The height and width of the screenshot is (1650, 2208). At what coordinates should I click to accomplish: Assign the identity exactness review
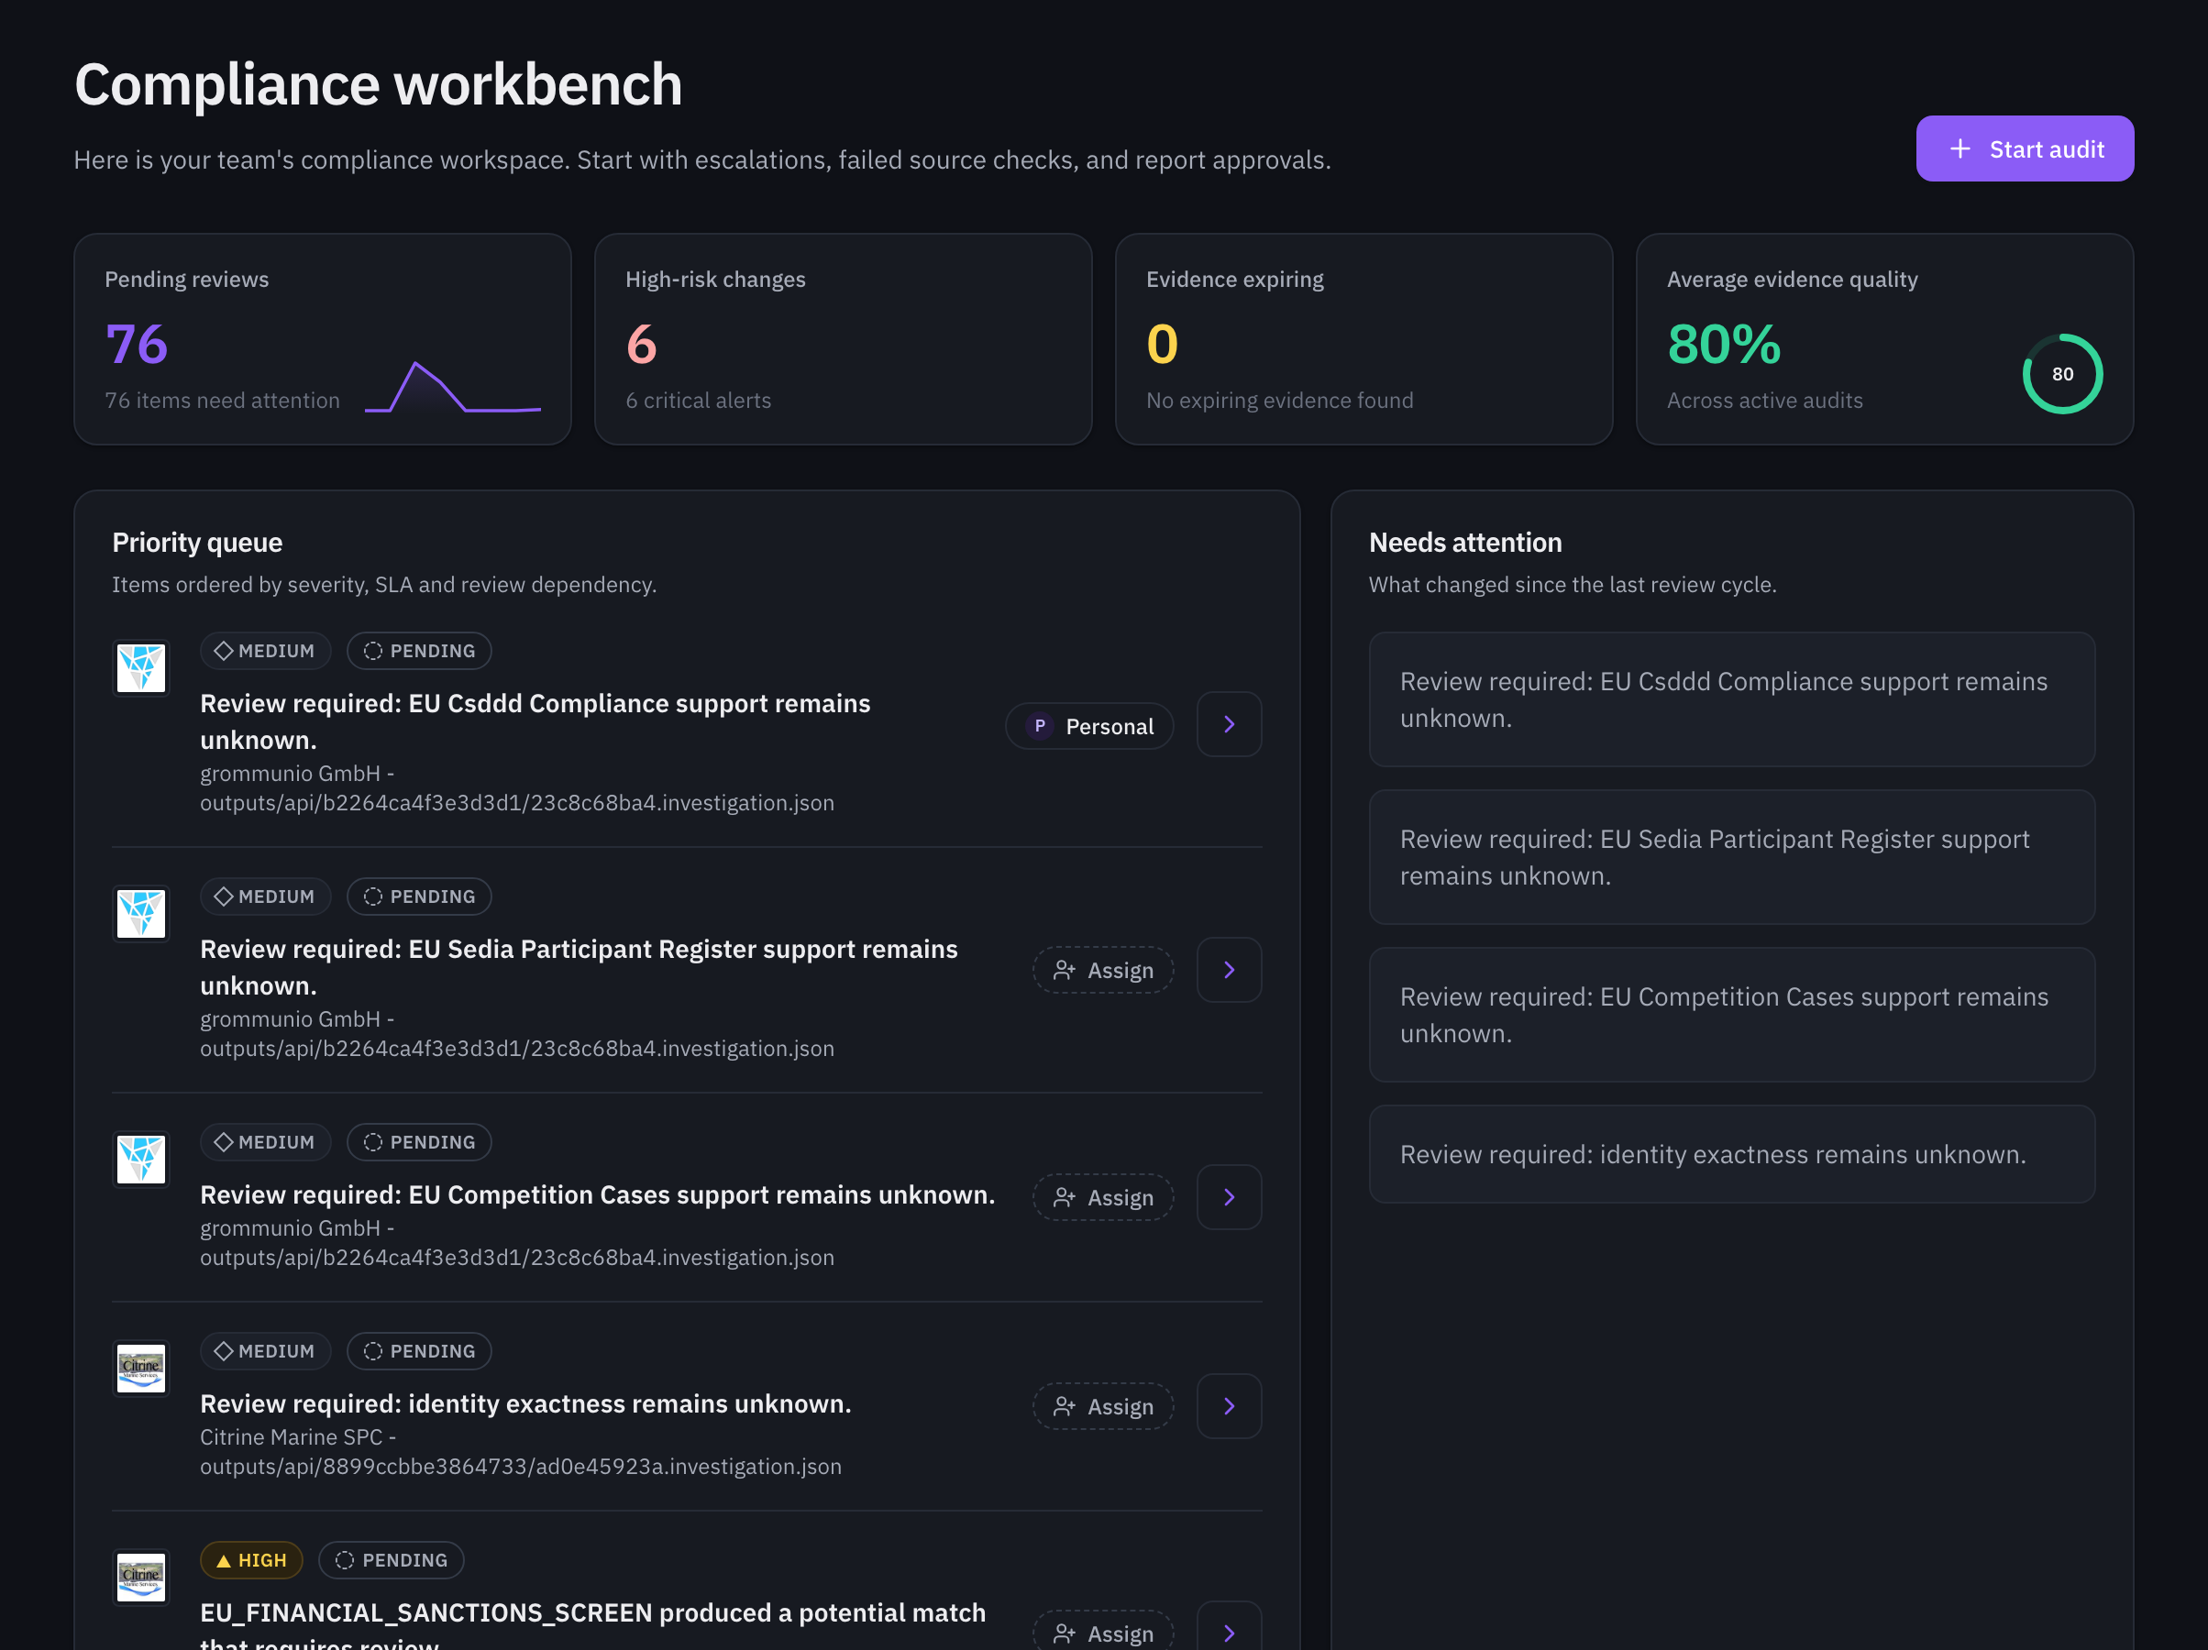[1103, 1406]
